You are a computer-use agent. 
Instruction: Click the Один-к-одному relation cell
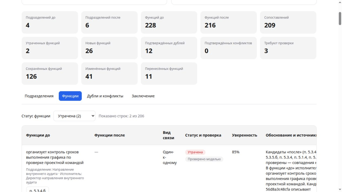click(x=170, y=157)
